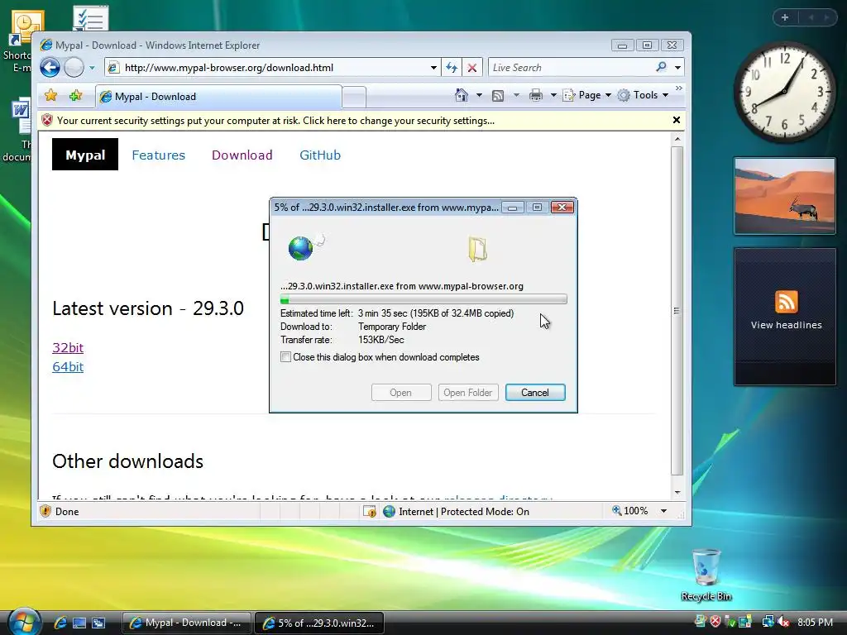Open the search provider options dropdown
Image resolution: width=847 pixels, height=635 pixels.
pyautogui.click(x=678, y=68)
